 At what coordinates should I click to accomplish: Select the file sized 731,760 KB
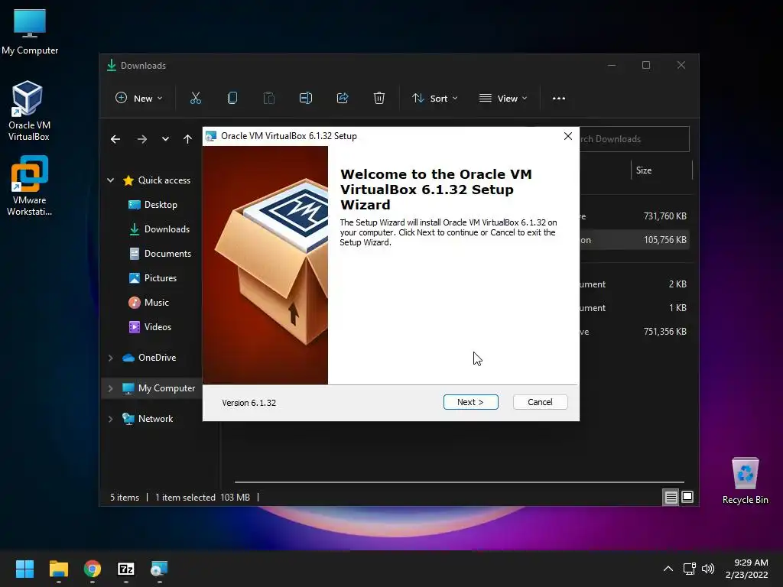634,216
